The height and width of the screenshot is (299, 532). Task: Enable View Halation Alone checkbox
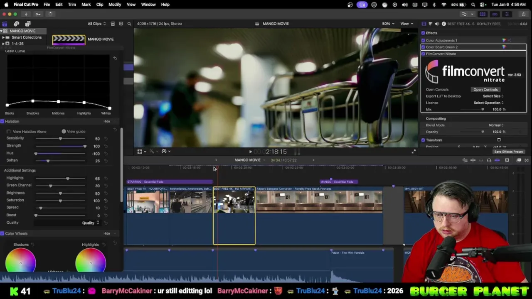[x=8, y=132]
